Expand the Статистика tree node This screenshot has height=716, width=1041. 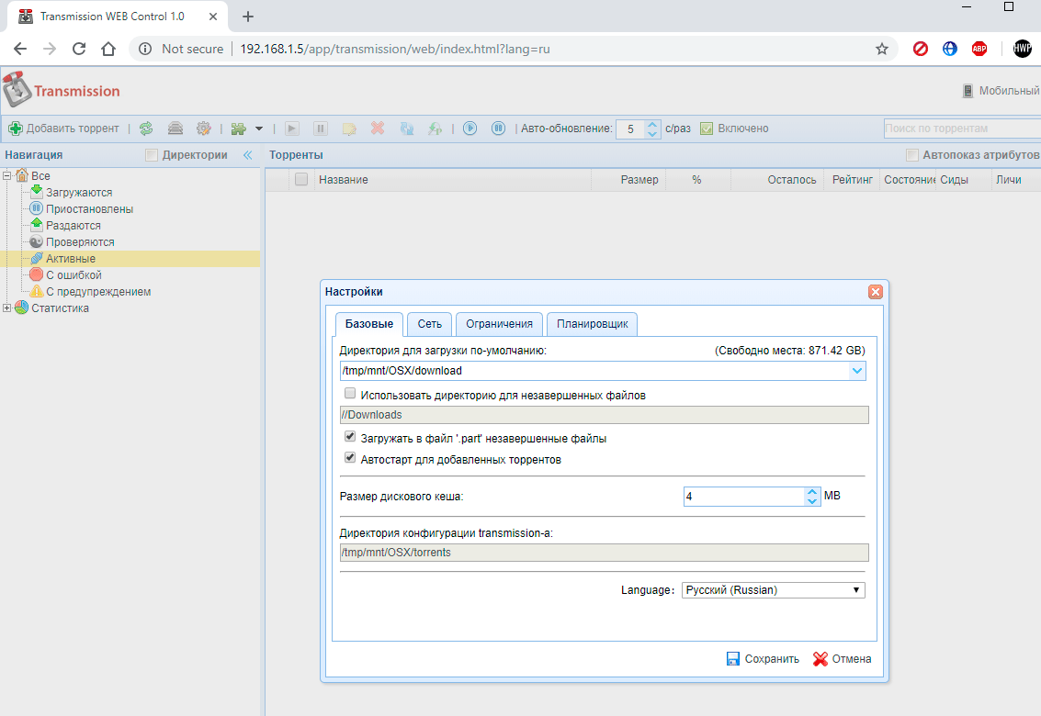[x=8, y=308]
